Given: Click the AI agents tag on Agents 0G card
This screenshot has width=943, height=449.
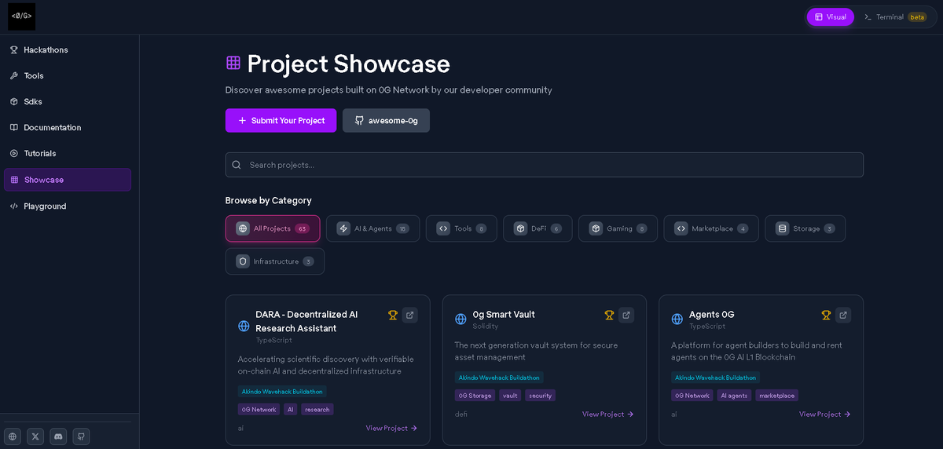Looking at the screenshot, I should [734, 396].
